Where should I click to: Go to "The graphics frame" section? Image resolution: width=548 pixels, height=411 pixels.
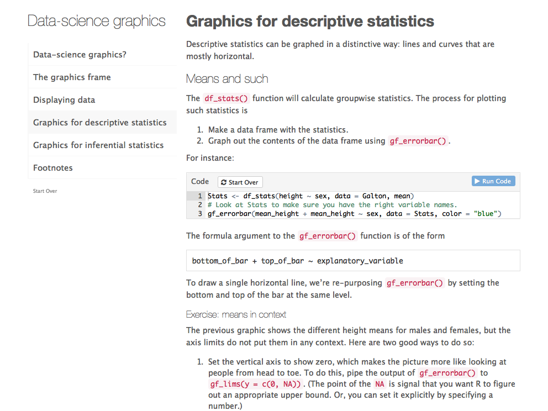point(72,77)
